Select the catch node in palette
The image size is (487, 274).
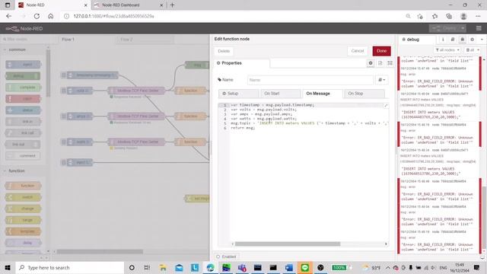click(23, 99)
